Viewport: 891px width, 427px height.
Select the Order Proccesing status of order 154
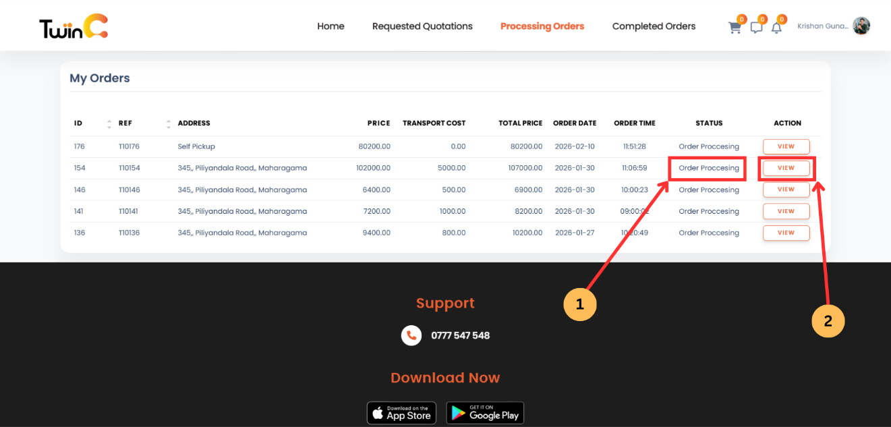[707, 168]
